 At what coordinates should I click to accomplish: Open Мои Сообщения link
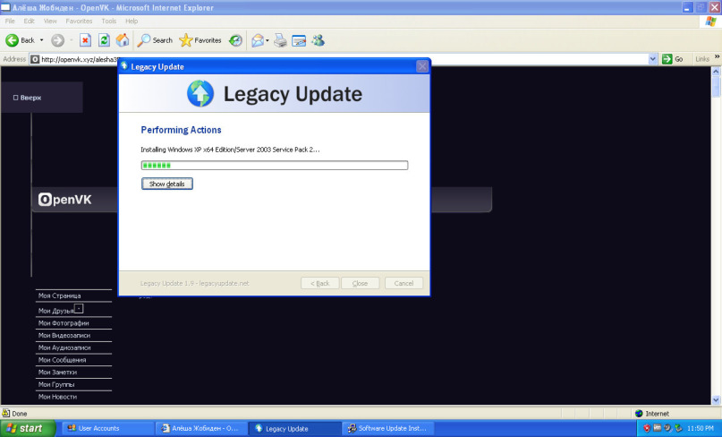click(62, 360)
